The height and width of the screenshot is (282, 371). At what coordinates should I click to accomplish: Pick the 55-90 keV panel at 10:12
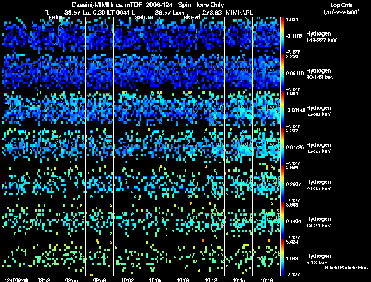(211, 110)
